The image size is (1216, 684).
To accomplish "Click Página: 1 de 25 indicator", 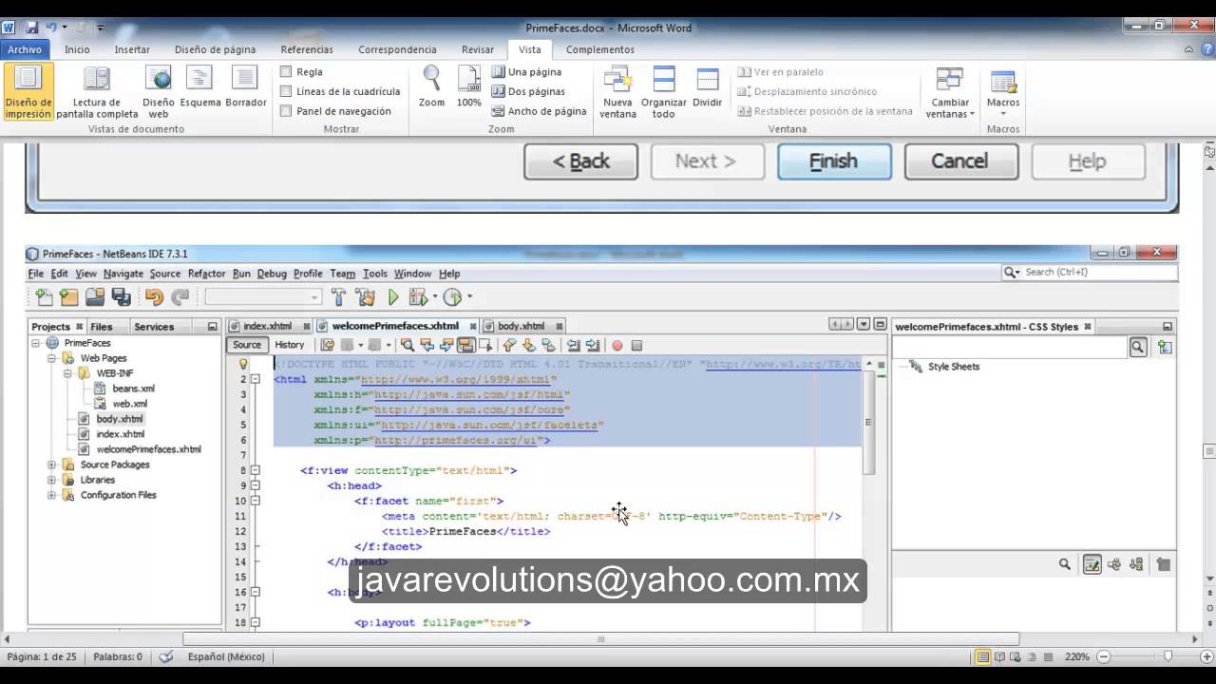I will point(41,656).
